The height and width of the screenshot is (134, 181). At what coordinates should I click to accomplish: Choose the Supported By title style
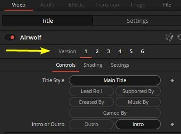[138, 91]
